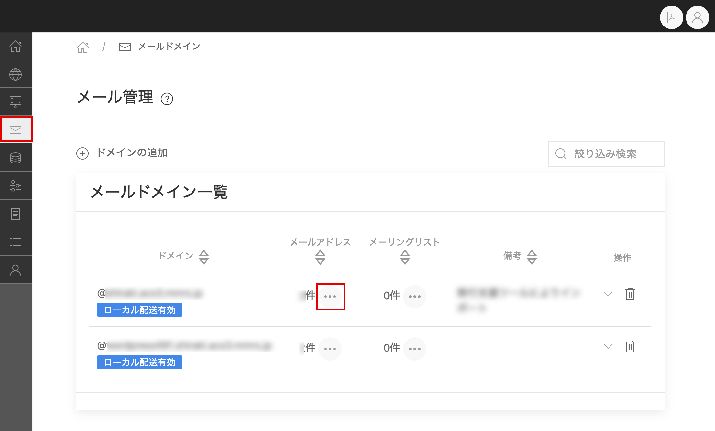Open the account profile icon in the top bar
This screenshot has width=715, height=431.
pos(698,18)
